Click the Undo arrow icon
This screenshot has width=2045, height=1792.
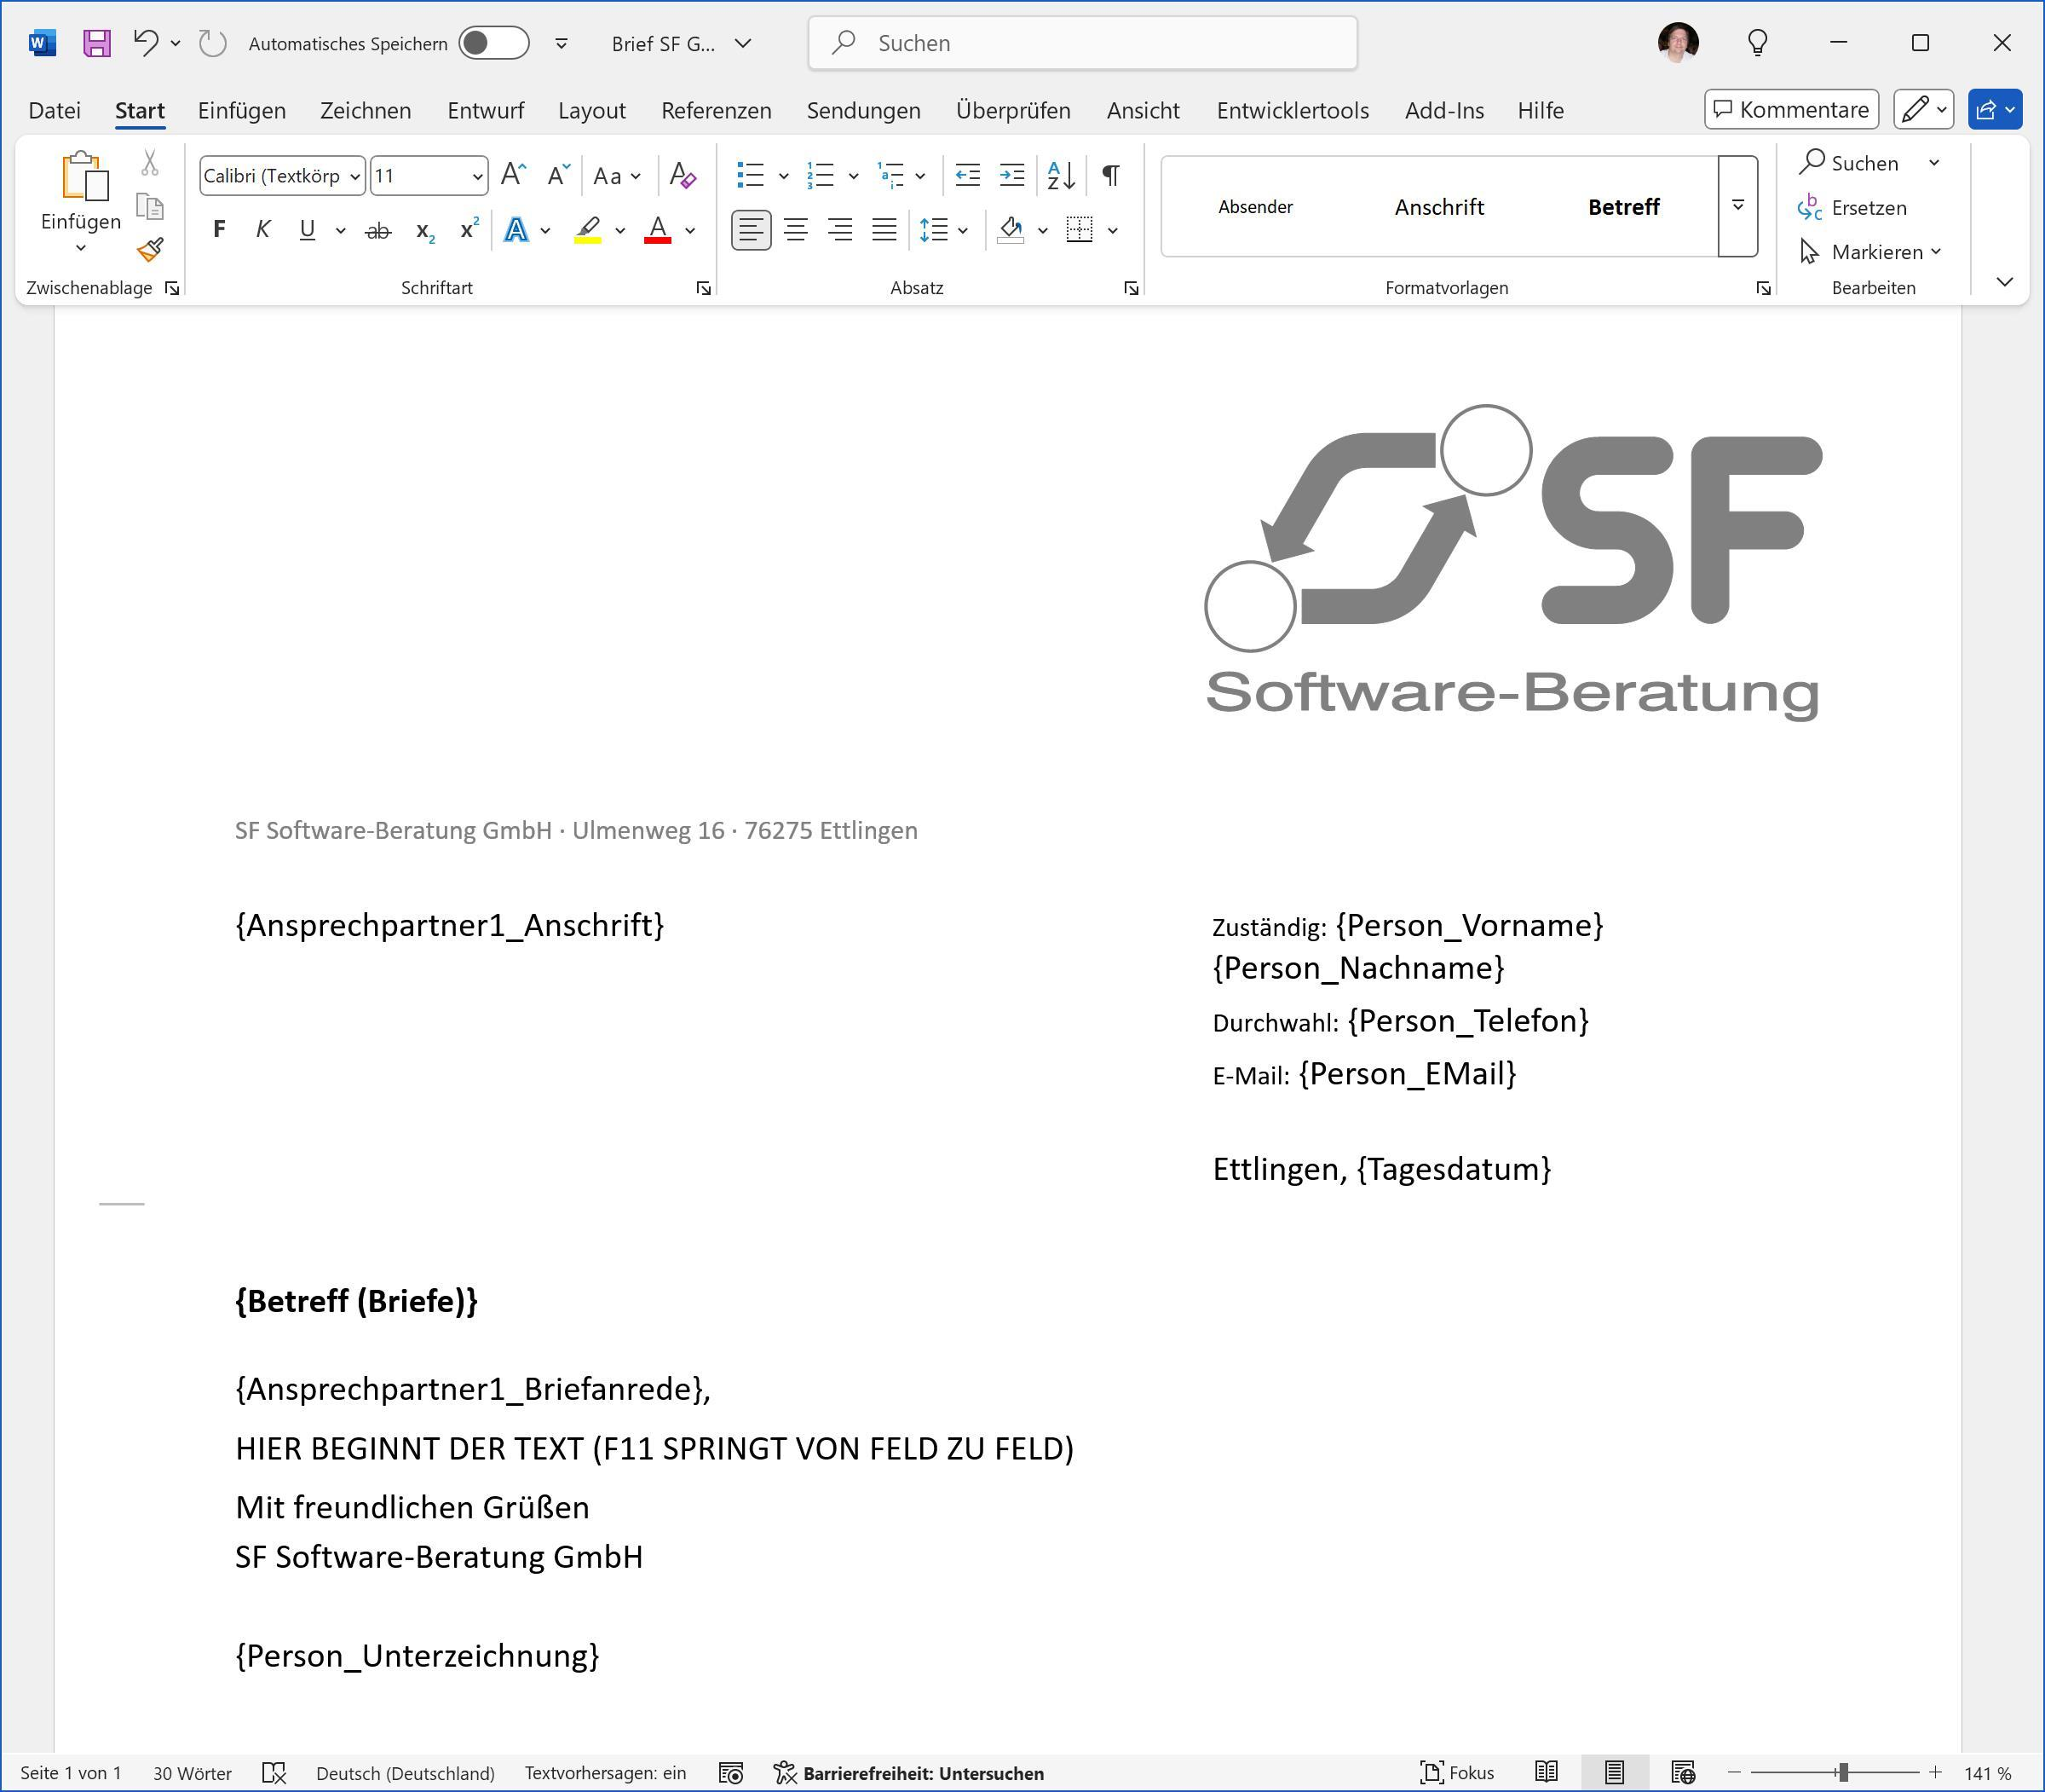[146, 43]
